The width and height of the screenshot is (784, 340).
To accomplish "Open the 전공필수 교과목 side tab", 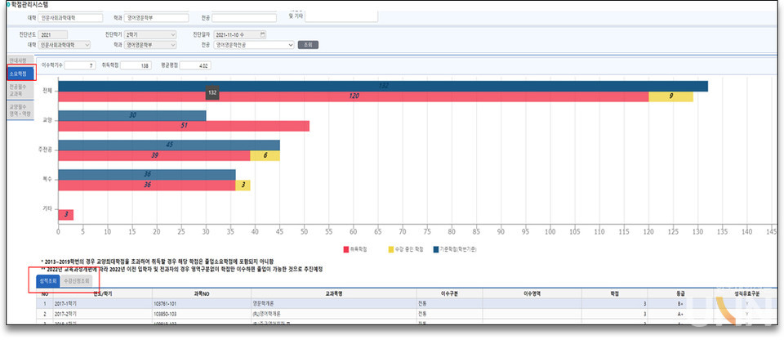I will click(18, 88).
